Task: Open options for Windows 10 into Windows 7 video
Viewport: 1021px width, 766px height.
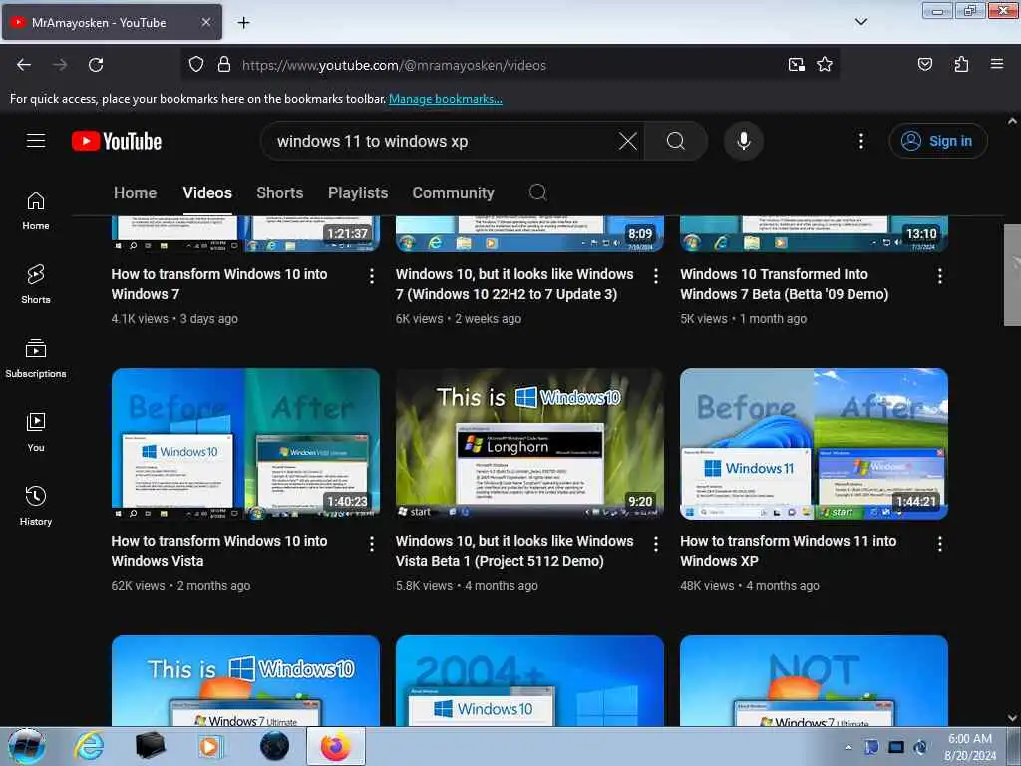Action: pyautogui.click(x=372, y=276)
